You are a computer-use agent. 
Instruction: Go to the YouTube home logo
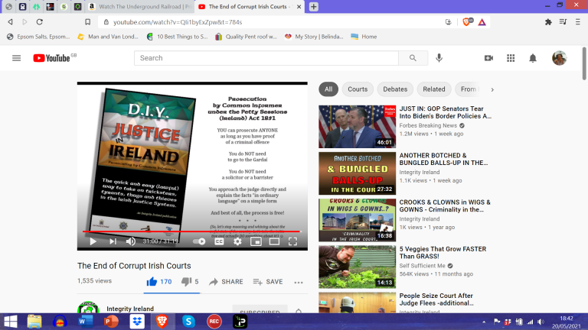point(52,58)
